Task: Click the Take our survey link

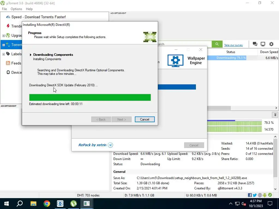Action: coord(233,45)
